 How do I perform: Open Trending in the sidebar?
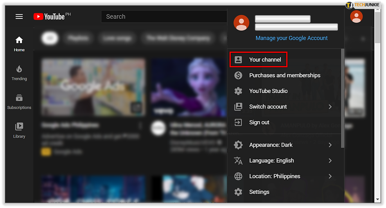tap(19, 73)
